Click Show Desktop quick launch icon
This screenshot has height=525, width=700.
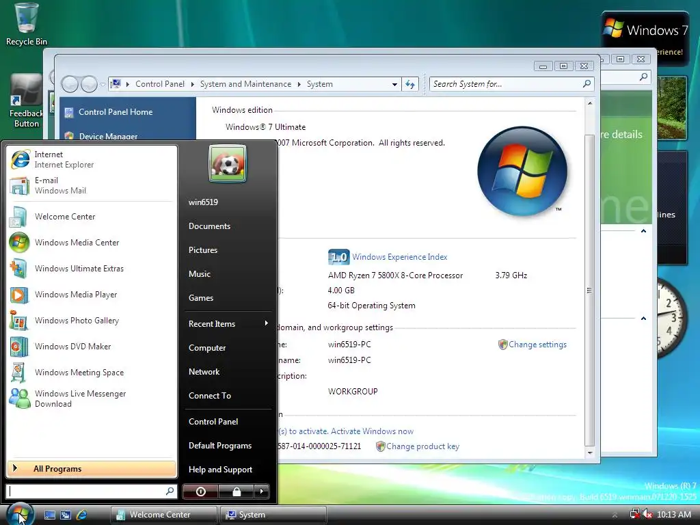coord(49,515)
